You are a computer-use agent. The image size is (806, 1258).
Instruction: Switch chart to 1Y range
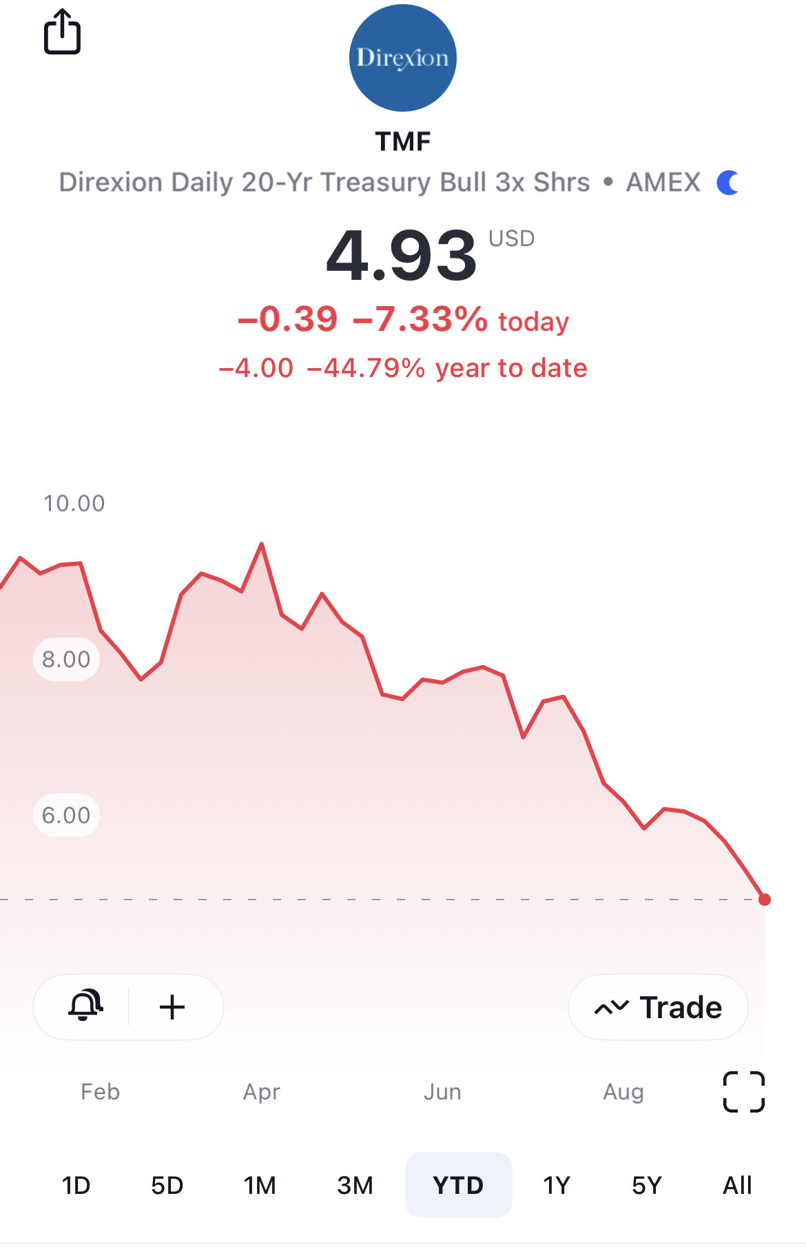(x=556, y=1186)
